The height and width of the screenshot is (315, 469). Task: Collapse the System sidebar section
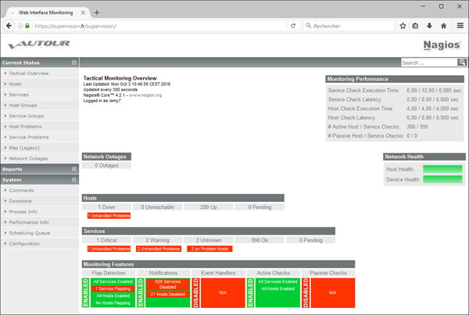pos(74,179)
